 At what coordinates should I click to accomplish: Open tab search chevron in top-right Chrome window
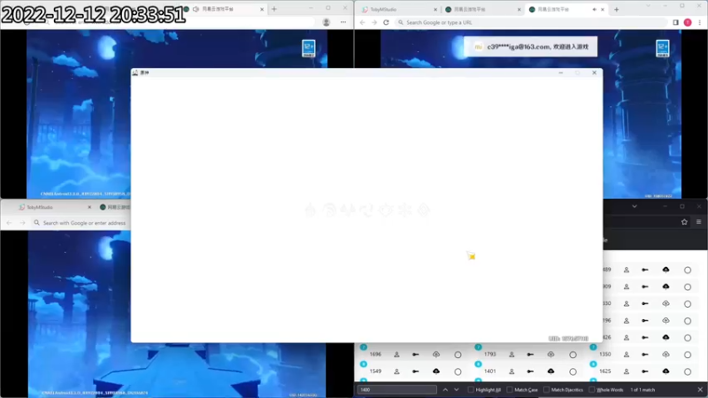tap(649, 6)
